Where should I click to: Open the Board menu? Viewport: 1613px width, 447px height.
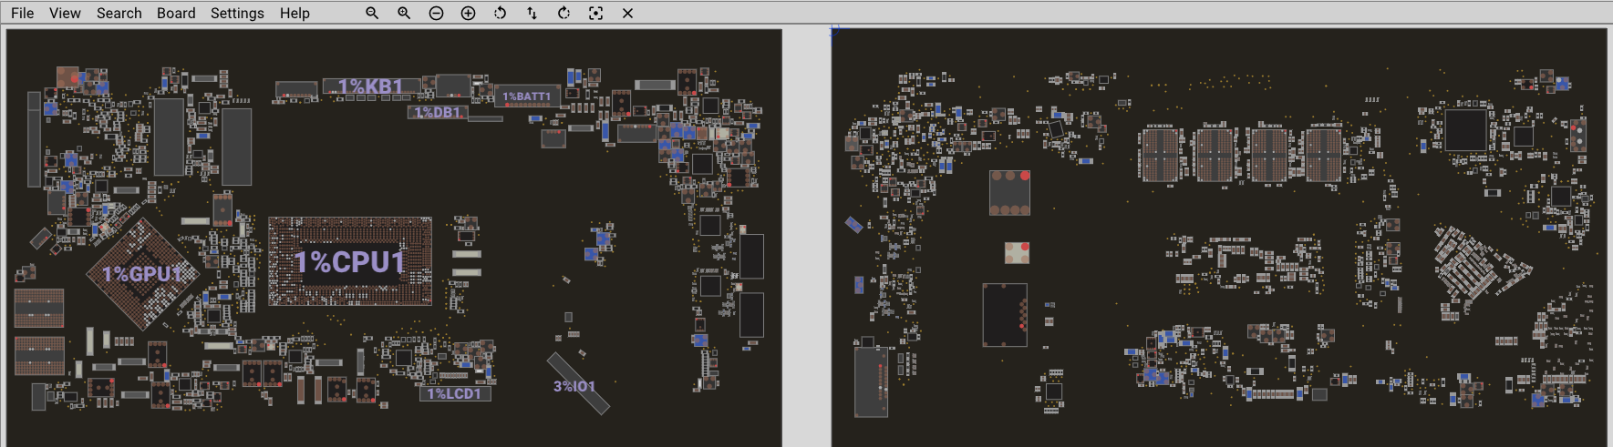tap(176, 13)
